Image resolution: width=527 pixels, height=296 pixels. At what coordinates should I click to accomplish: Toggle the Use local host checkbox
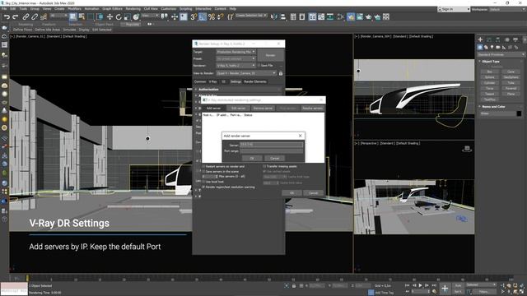[x=203, y=182]
